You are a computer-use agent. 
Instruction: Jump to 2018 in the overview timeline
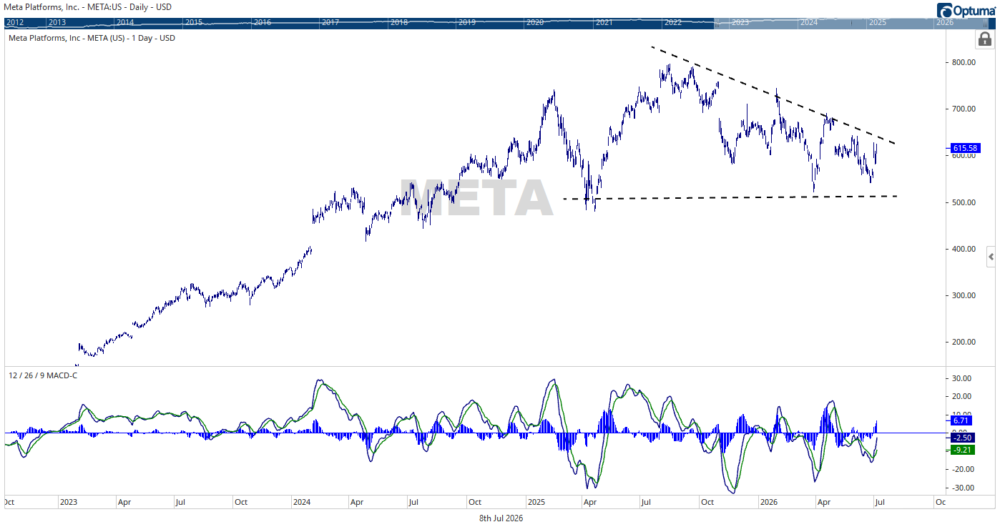(399, 23)
